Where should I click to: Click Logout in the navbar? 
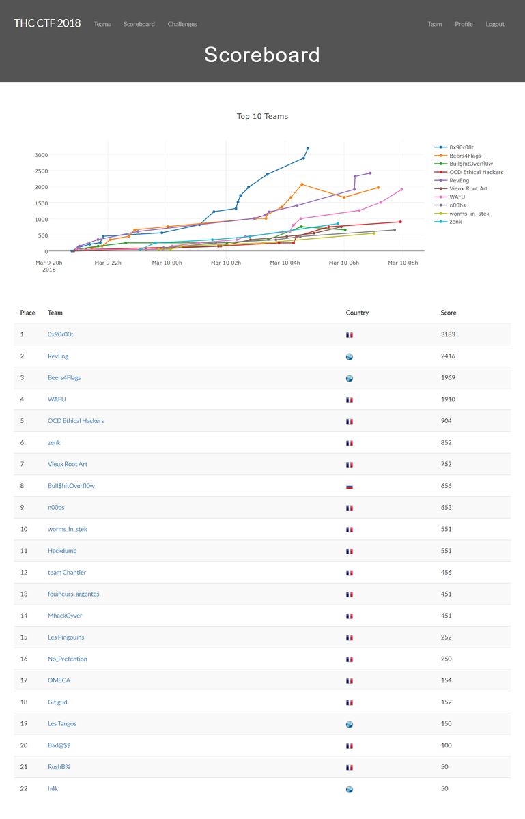click(x=495, y=24)
